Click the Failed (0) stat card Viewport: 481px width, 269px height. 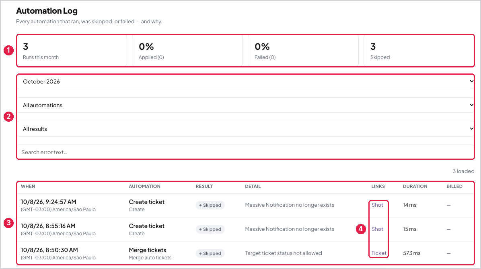pyautogui.click(x=303, y=51)
